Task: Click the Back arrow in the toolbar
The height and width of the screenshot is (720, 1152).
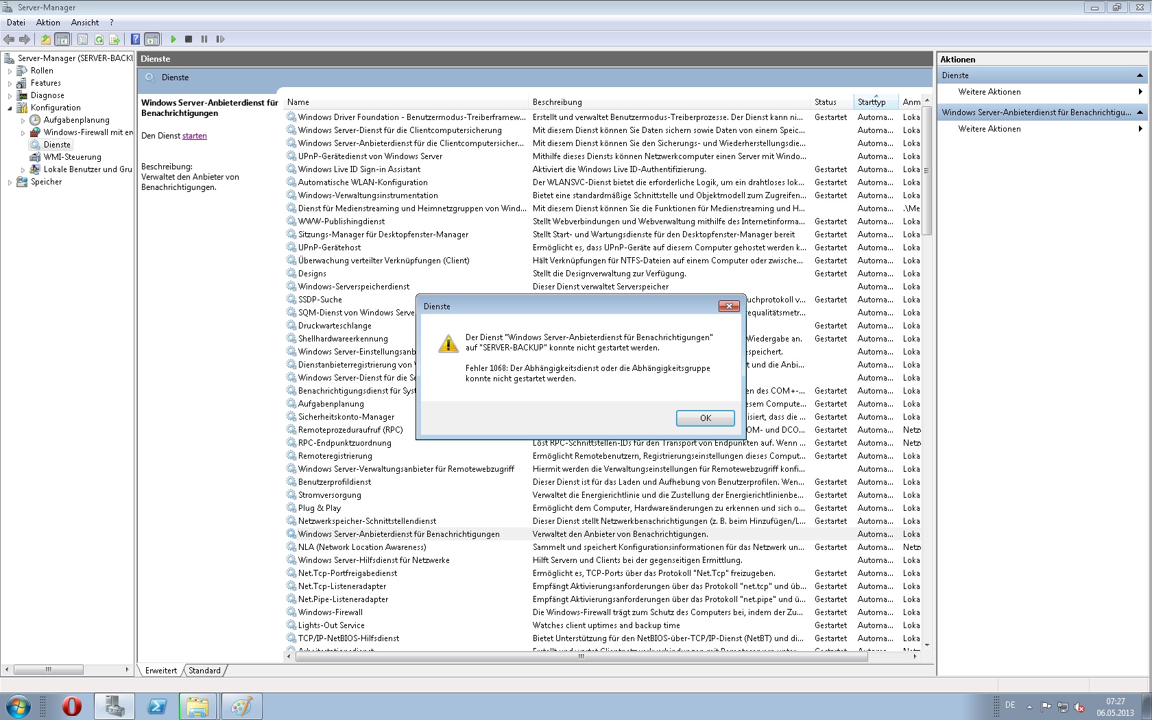Action: (9, 39)
